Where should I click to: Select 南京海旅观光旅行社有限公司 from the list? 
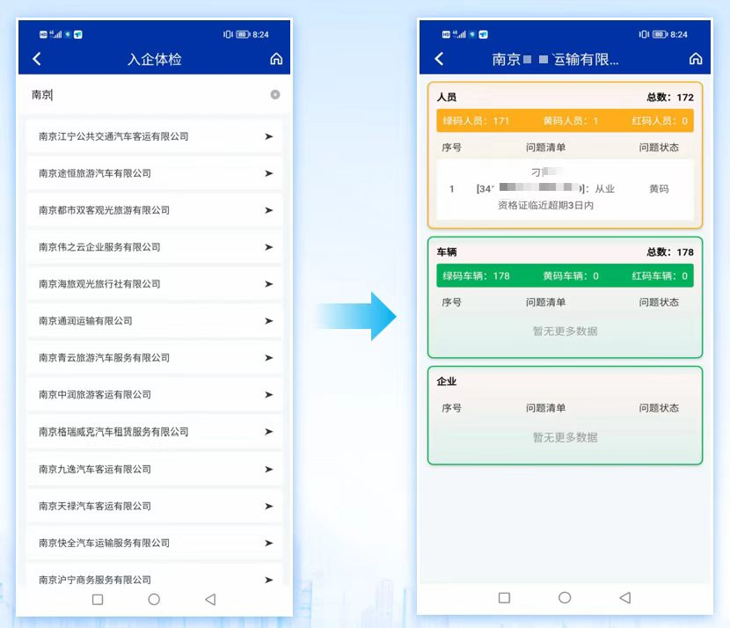(x=155, y=284)
